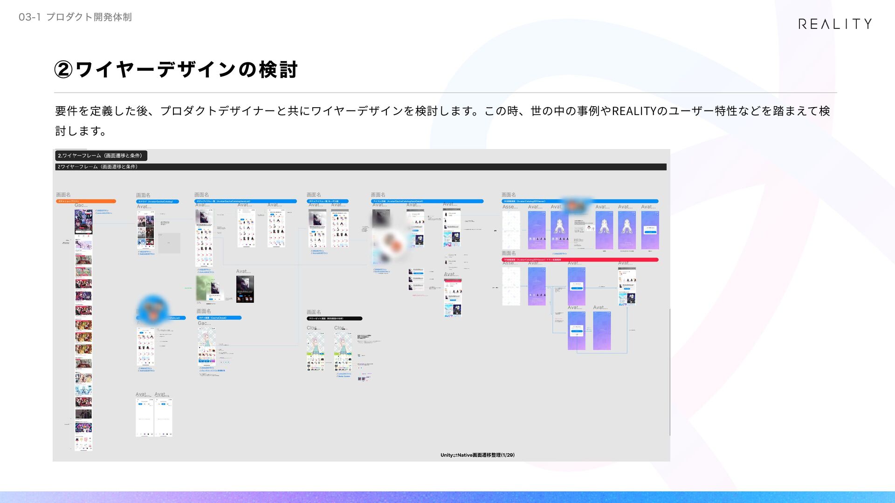Select the '2.ワイヤーフレーム（画面遷移と条件）' section tab

(x=100, y=156)
